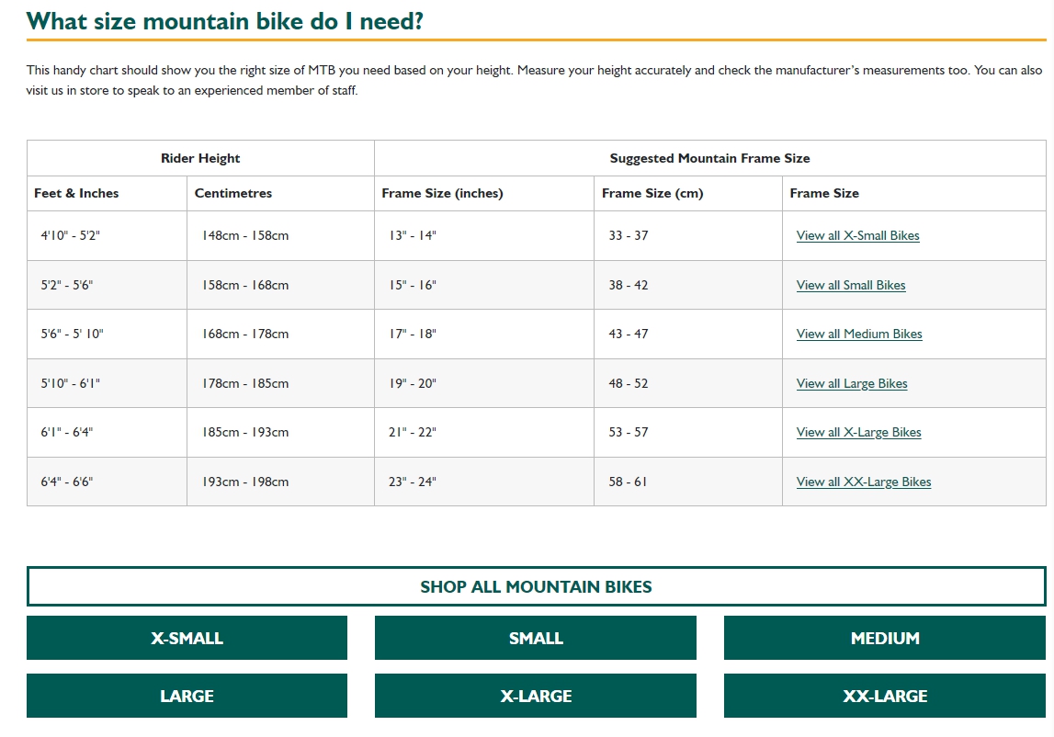The image size is (1054, 737).
Task: Visit the View all XX-Large Bikes link
Action: coord(863,482)
